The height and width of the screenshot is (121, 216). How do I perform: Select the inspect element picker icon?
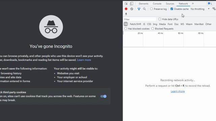point(126,4)
